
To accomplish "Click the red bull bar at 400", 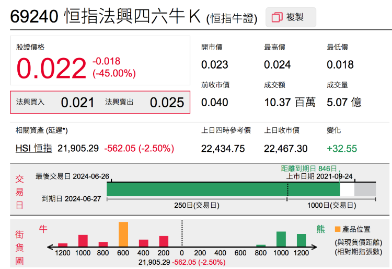I will tap(144, 243).
